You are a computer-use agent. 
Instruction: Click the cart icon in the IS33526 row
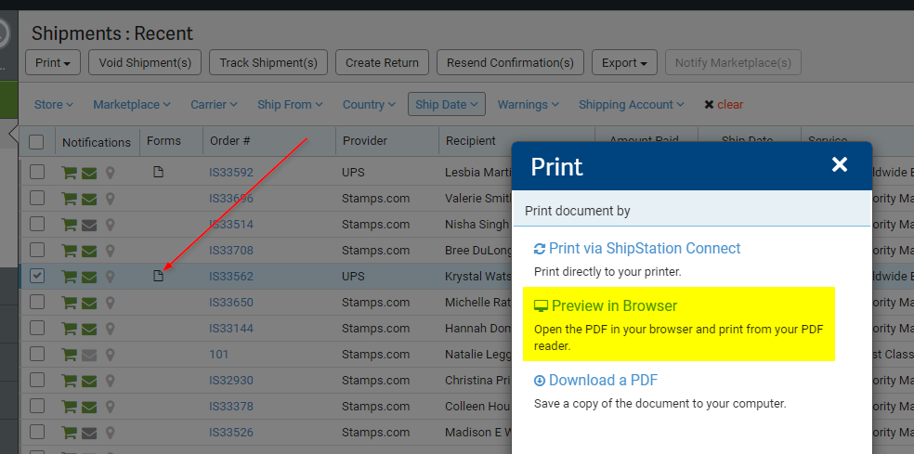tap(70, 433)
